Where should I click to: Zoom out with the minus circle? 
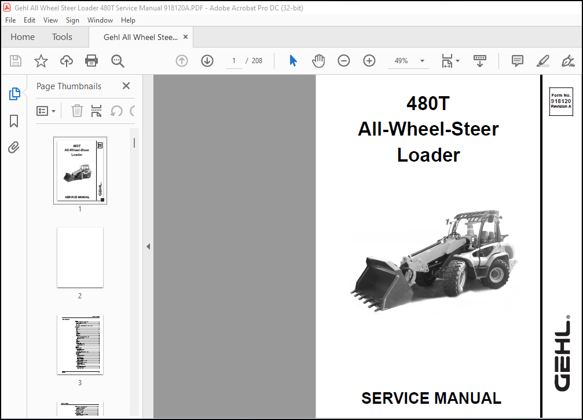click(343, 61)
